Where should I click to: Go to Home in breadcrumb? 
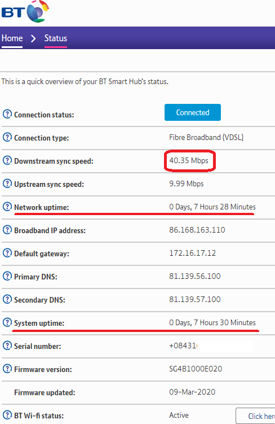(12, 38)
